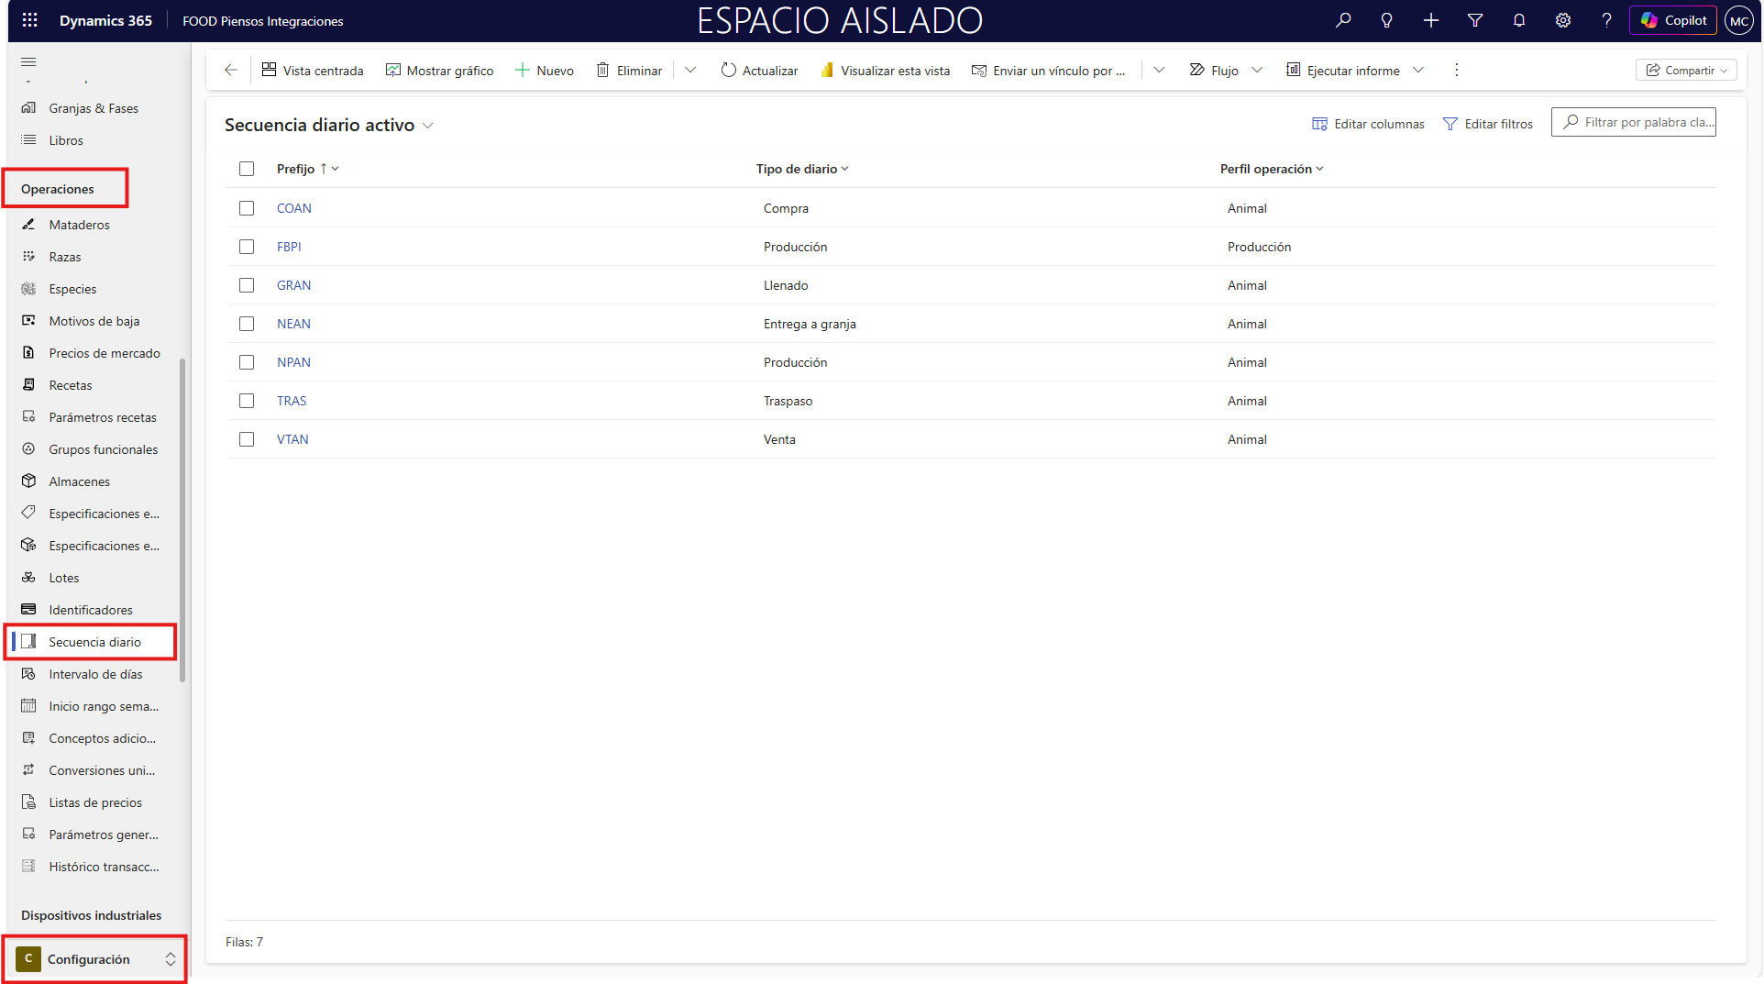Navigate to Almacenes in the sidebar

click(79, 481)
